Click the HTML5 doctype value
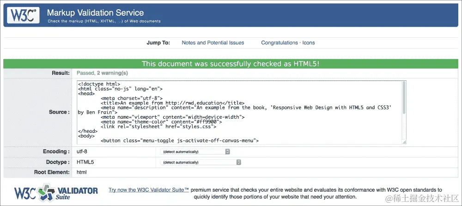 coord(85,162)
